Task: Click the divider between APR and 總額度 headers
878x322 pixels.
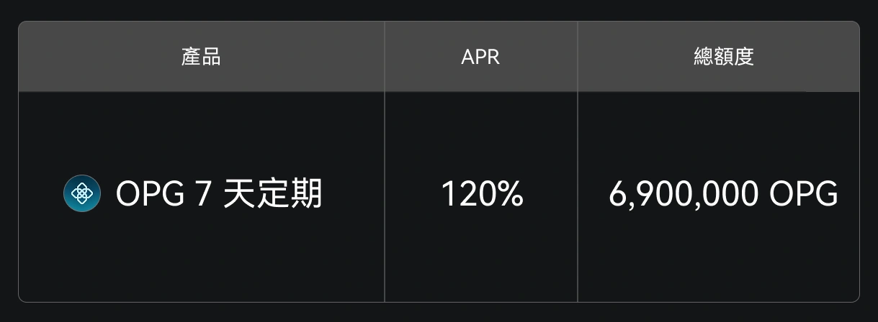Action: pyautogui.click(x=578, y=57)
